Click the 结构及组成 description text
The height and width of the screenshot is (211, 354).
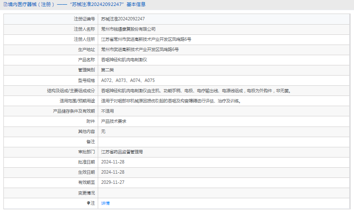coord(196,90)
